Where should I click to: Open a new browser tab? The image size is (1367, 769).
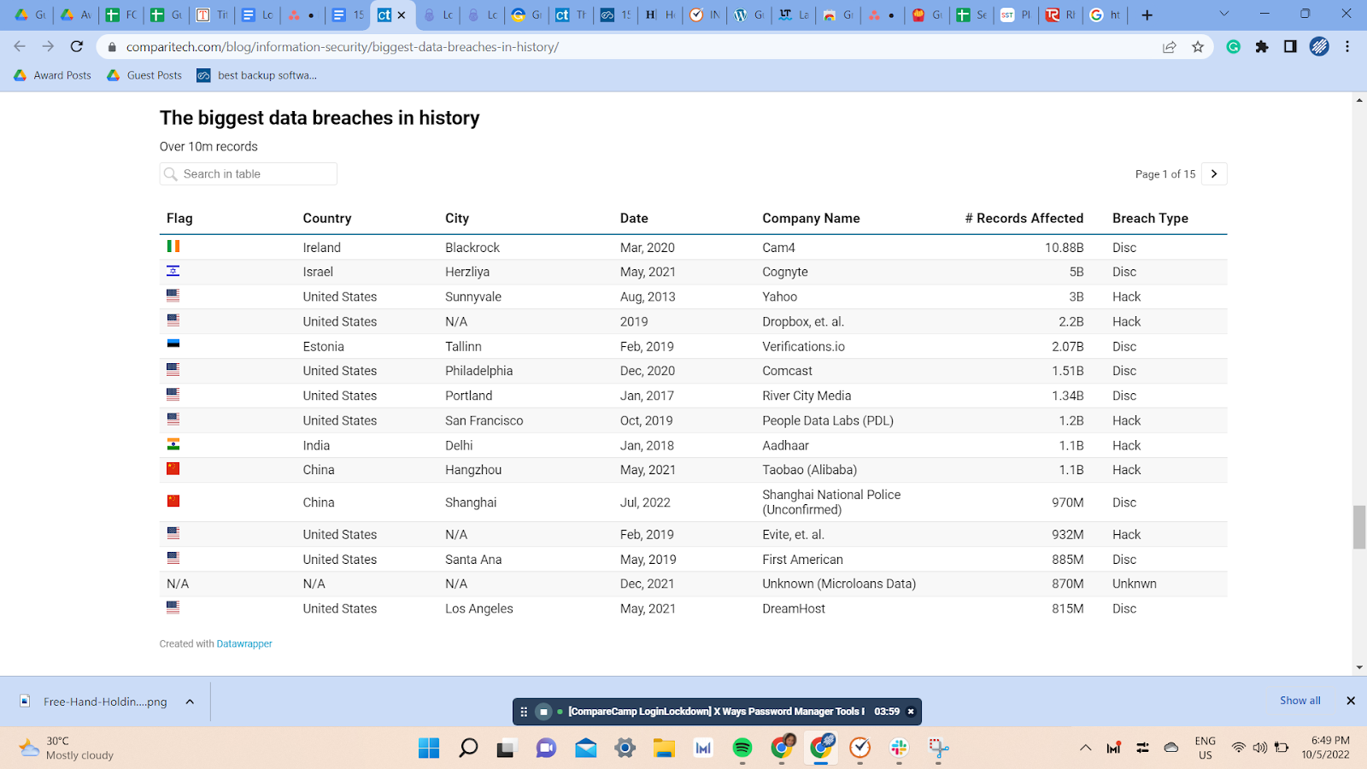click(x=1147, y=15)
